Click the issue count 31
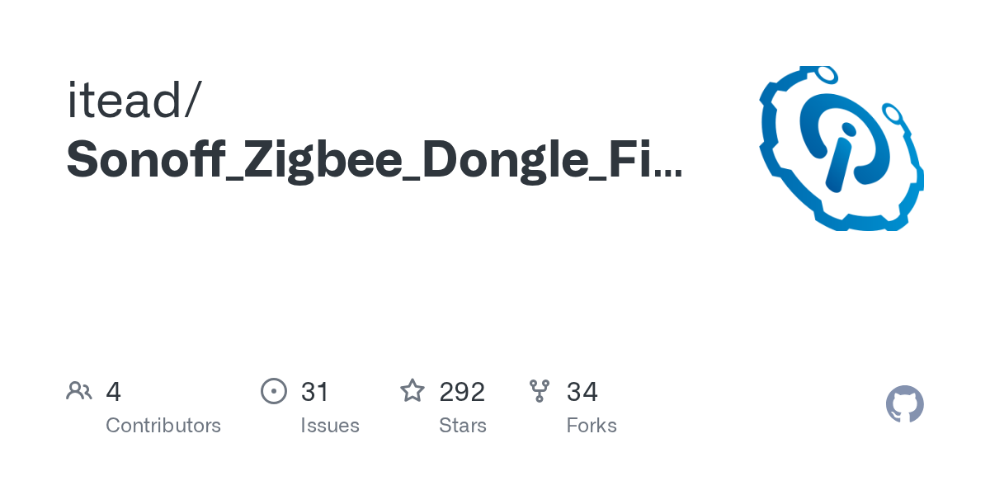 [315, 392]
